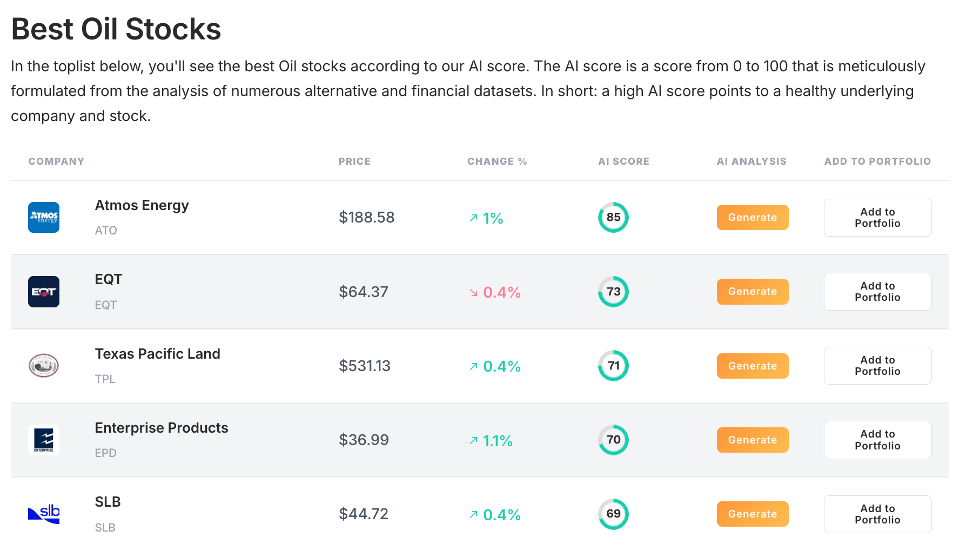Click the SLB AI score 69 ring
Image resolution: width=966 pixels, height=551 pixels.
pyautogui.click(x=613, y=514)
